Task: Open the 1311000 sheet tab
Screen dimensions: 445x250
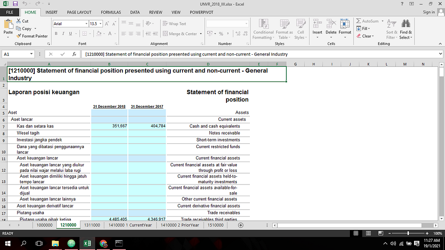Action: (92, 225)
